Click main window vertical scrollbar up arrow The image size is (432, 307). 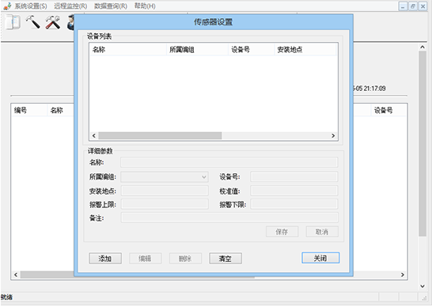tap(423, 47)
